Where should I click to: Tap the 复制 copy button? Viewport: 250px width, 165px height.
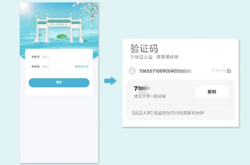pos(212,92)
